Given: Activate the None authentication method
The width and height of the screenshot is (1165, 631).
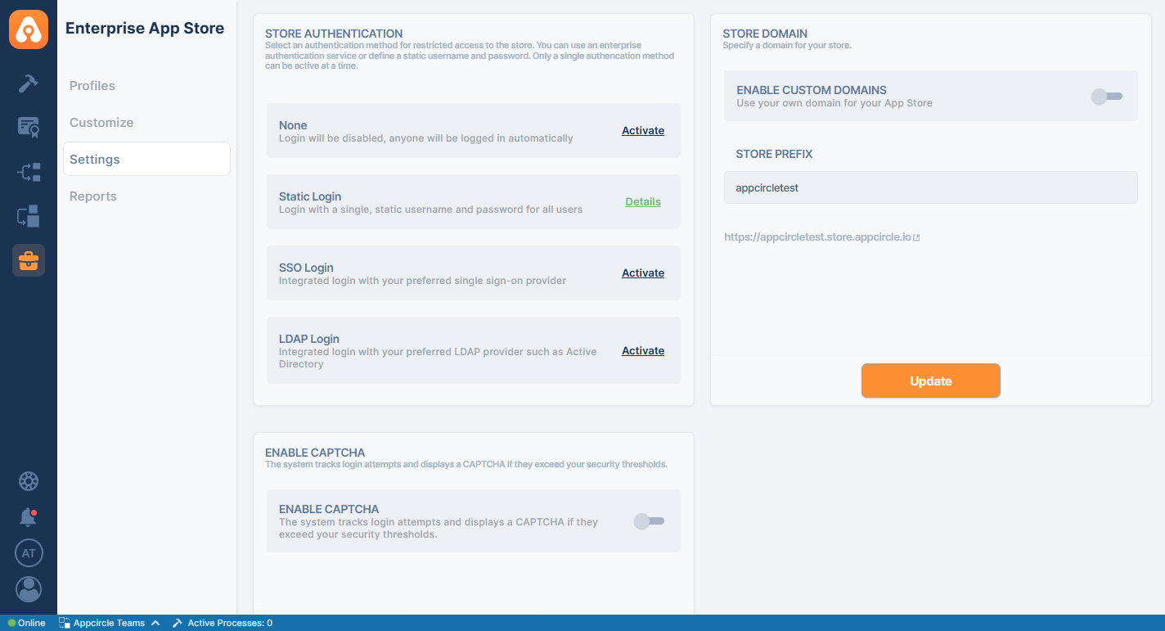Looking at the screenshot, I should point(643,131).
